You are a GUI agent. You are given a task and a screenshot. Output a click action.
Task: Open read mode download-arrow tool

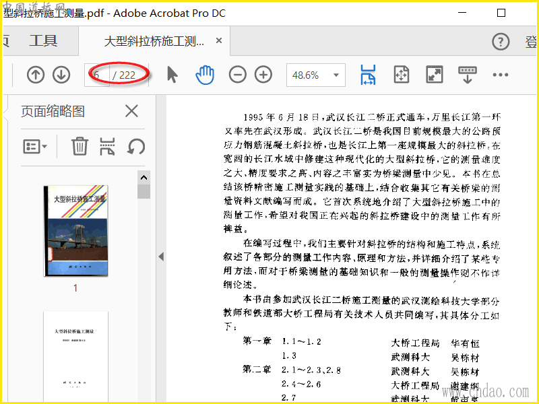click(x=468, y=75)
